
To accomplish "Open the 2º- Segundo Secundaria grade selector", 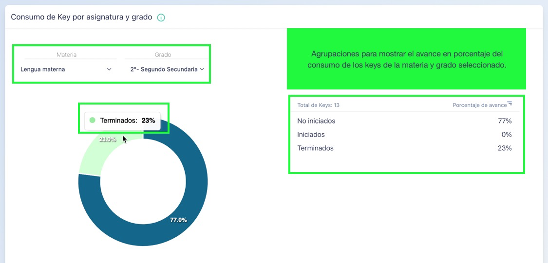I will coord(164,70).
